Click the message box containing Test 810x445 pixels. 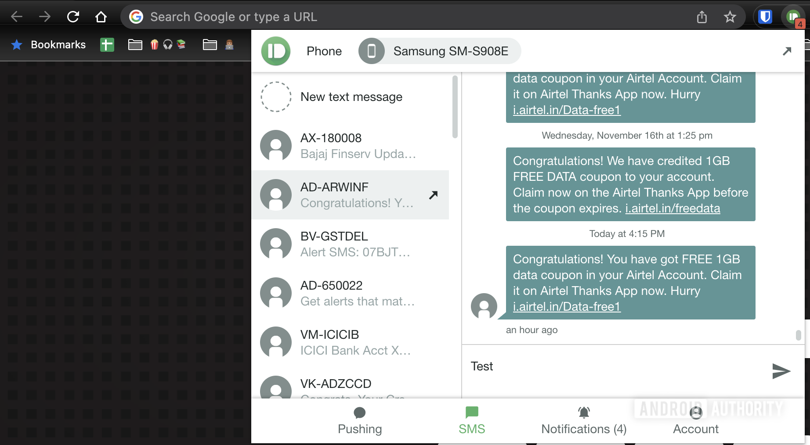[x=615, y=371]
